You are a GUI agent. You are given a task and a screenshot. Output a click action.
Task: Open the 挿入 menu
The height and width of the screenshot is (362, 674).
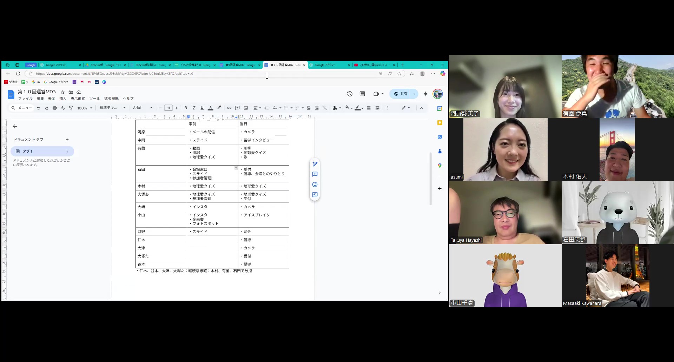click(63, 99)
